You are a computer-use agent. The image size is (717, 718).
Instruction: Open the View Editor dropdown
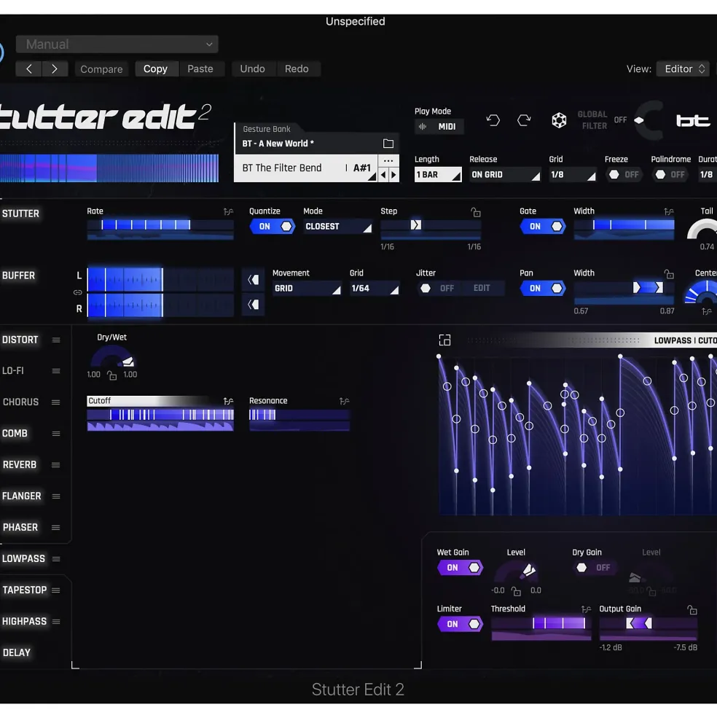tap(683, 69)
